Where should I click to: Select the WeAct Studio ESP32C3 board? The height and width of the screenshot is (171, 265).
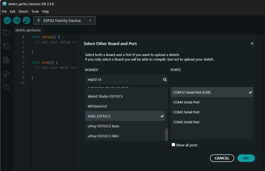[x=125, y=96]
